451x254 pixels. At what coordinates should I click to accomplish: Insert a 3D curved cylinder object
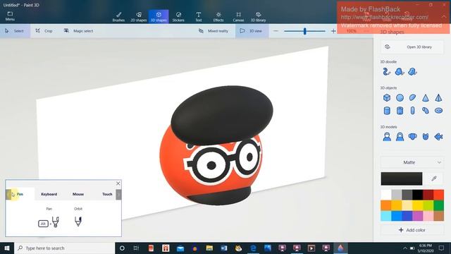click(x=426, y=111)
